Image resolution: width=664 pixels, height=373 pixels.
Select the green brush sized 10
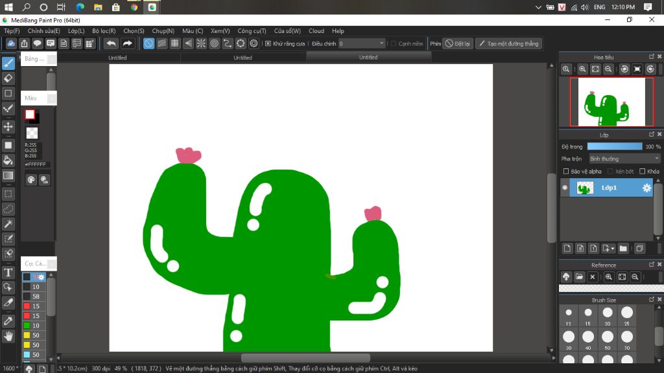[x=34, y=326]
